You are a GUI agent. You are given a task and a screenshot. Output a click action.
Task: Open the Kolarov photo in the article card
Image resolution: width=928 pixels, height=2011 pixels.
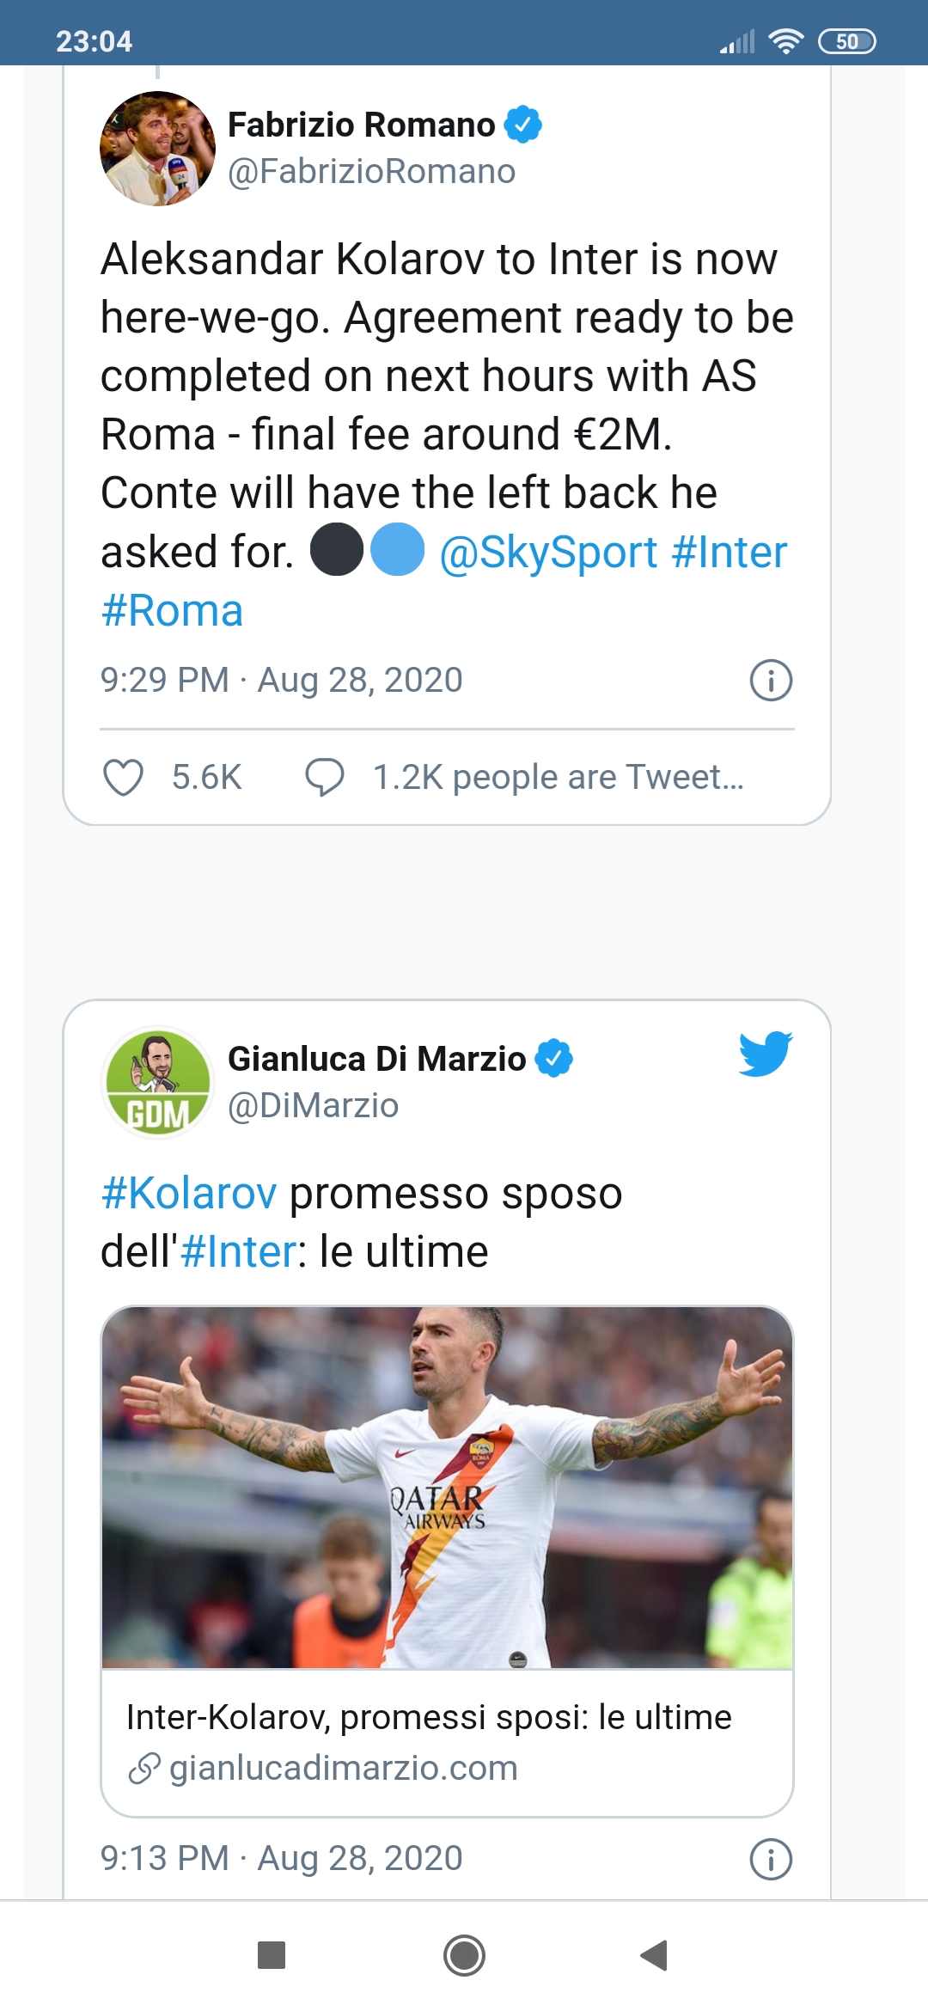click(447, 1487)
